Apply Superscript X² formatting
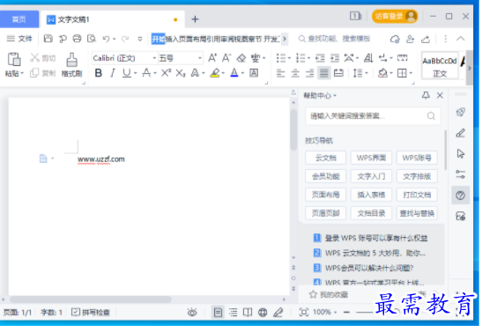 tap(166, 73)
